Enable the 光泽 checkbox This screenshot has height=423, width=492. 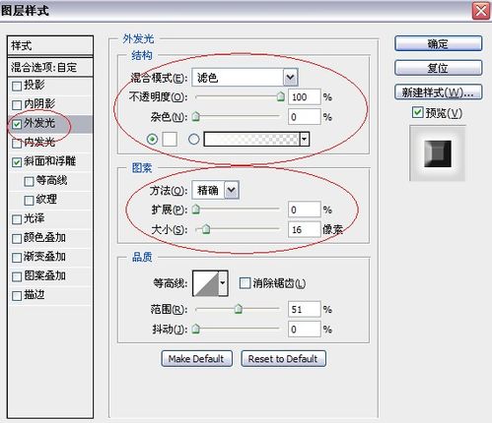17,219
